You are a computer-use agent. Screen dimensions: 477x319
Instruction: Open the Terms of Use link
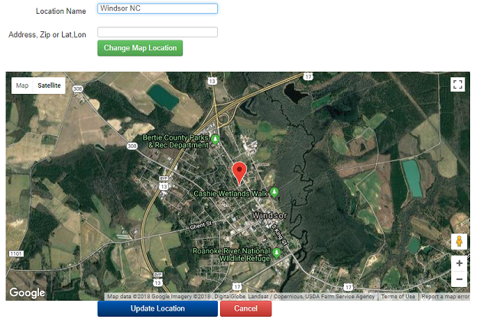(x=398, y=297)
